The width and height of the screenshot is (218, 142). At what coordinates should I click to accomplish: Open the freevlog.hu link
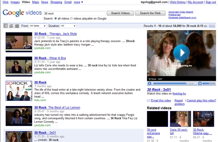point(179,94)
